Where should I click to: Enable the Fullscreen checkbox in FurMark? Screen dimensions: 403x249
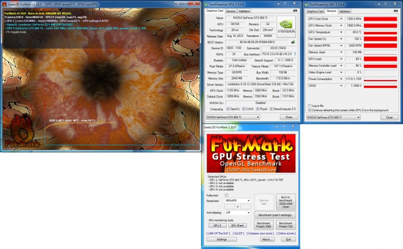tap(227, 195)
